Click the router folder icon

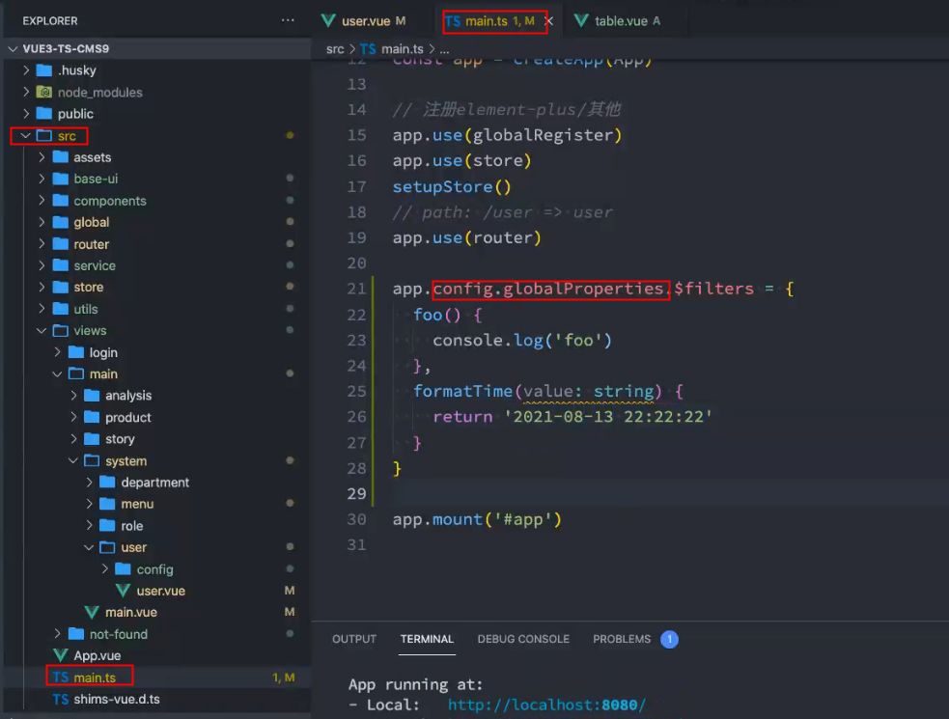(60, 244)
